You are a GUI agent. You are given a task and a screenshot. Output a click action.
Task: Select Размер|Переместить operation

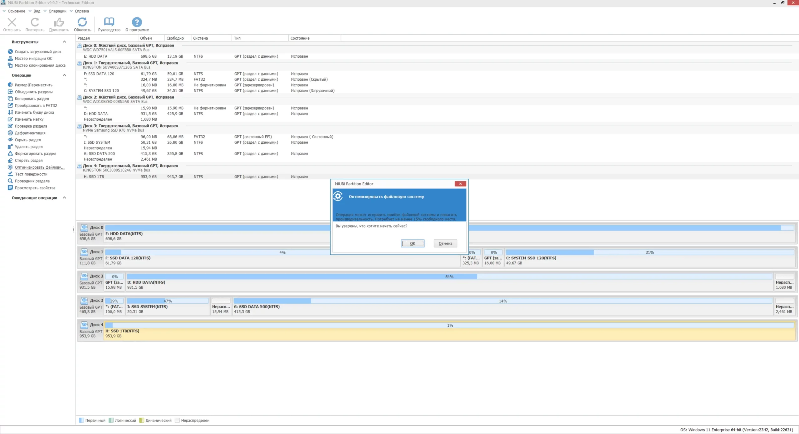point(34,85)
